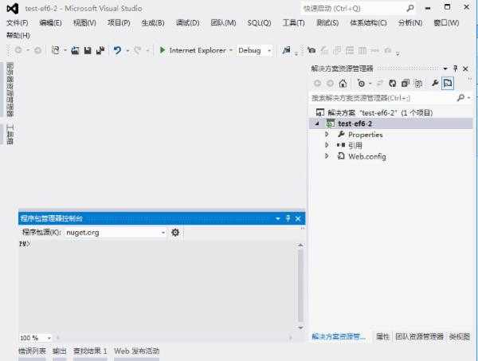Image resolution: width=478 pixels, height=361 pixels.
Task: Open the 工具箱 side tab
Action: click(10, 134)
